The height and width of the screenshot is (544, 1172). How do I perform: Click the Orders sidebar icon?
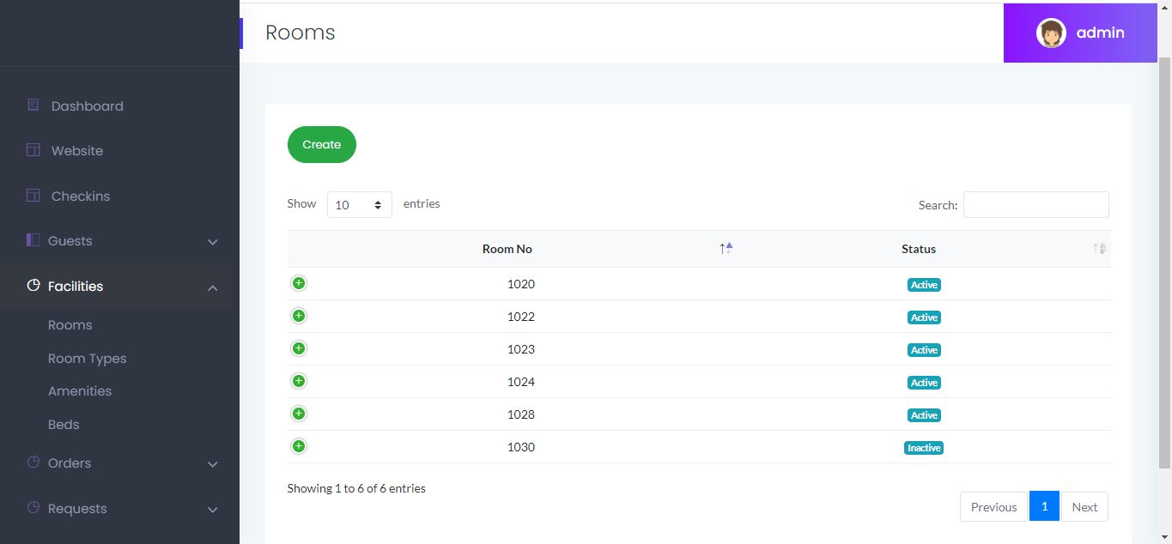point(33,462)
